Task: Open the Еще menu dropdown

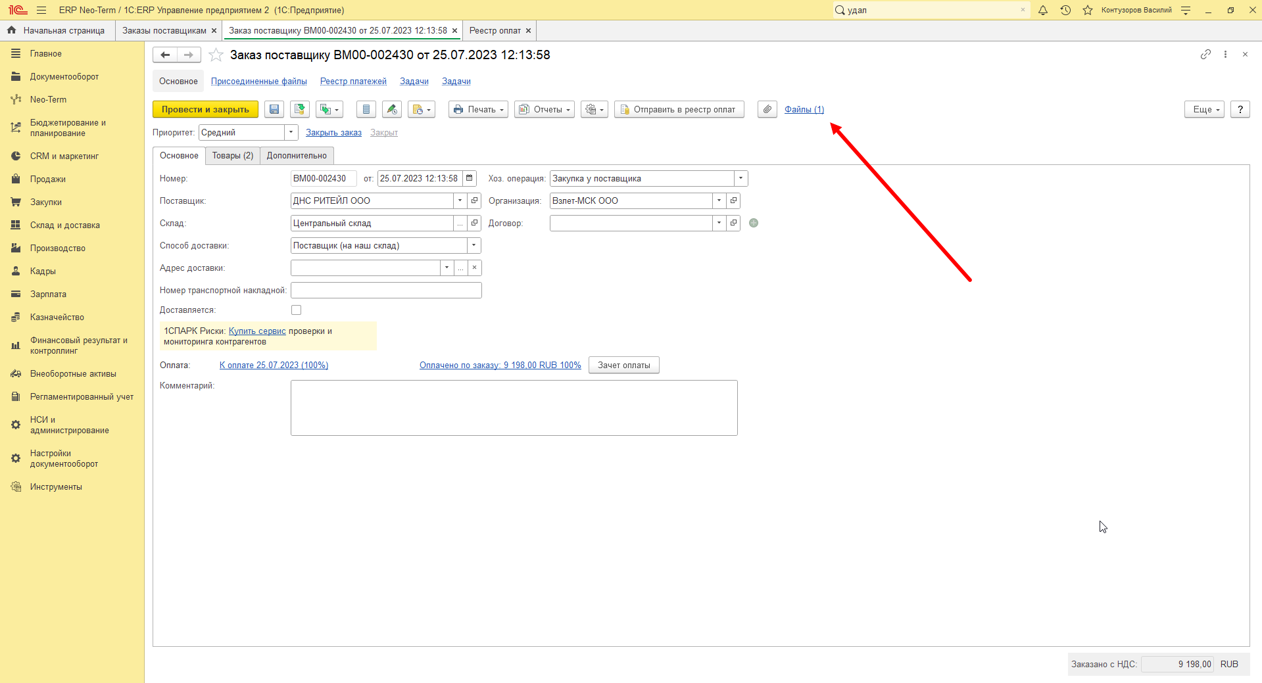Action: click(x=1205, y=110)
